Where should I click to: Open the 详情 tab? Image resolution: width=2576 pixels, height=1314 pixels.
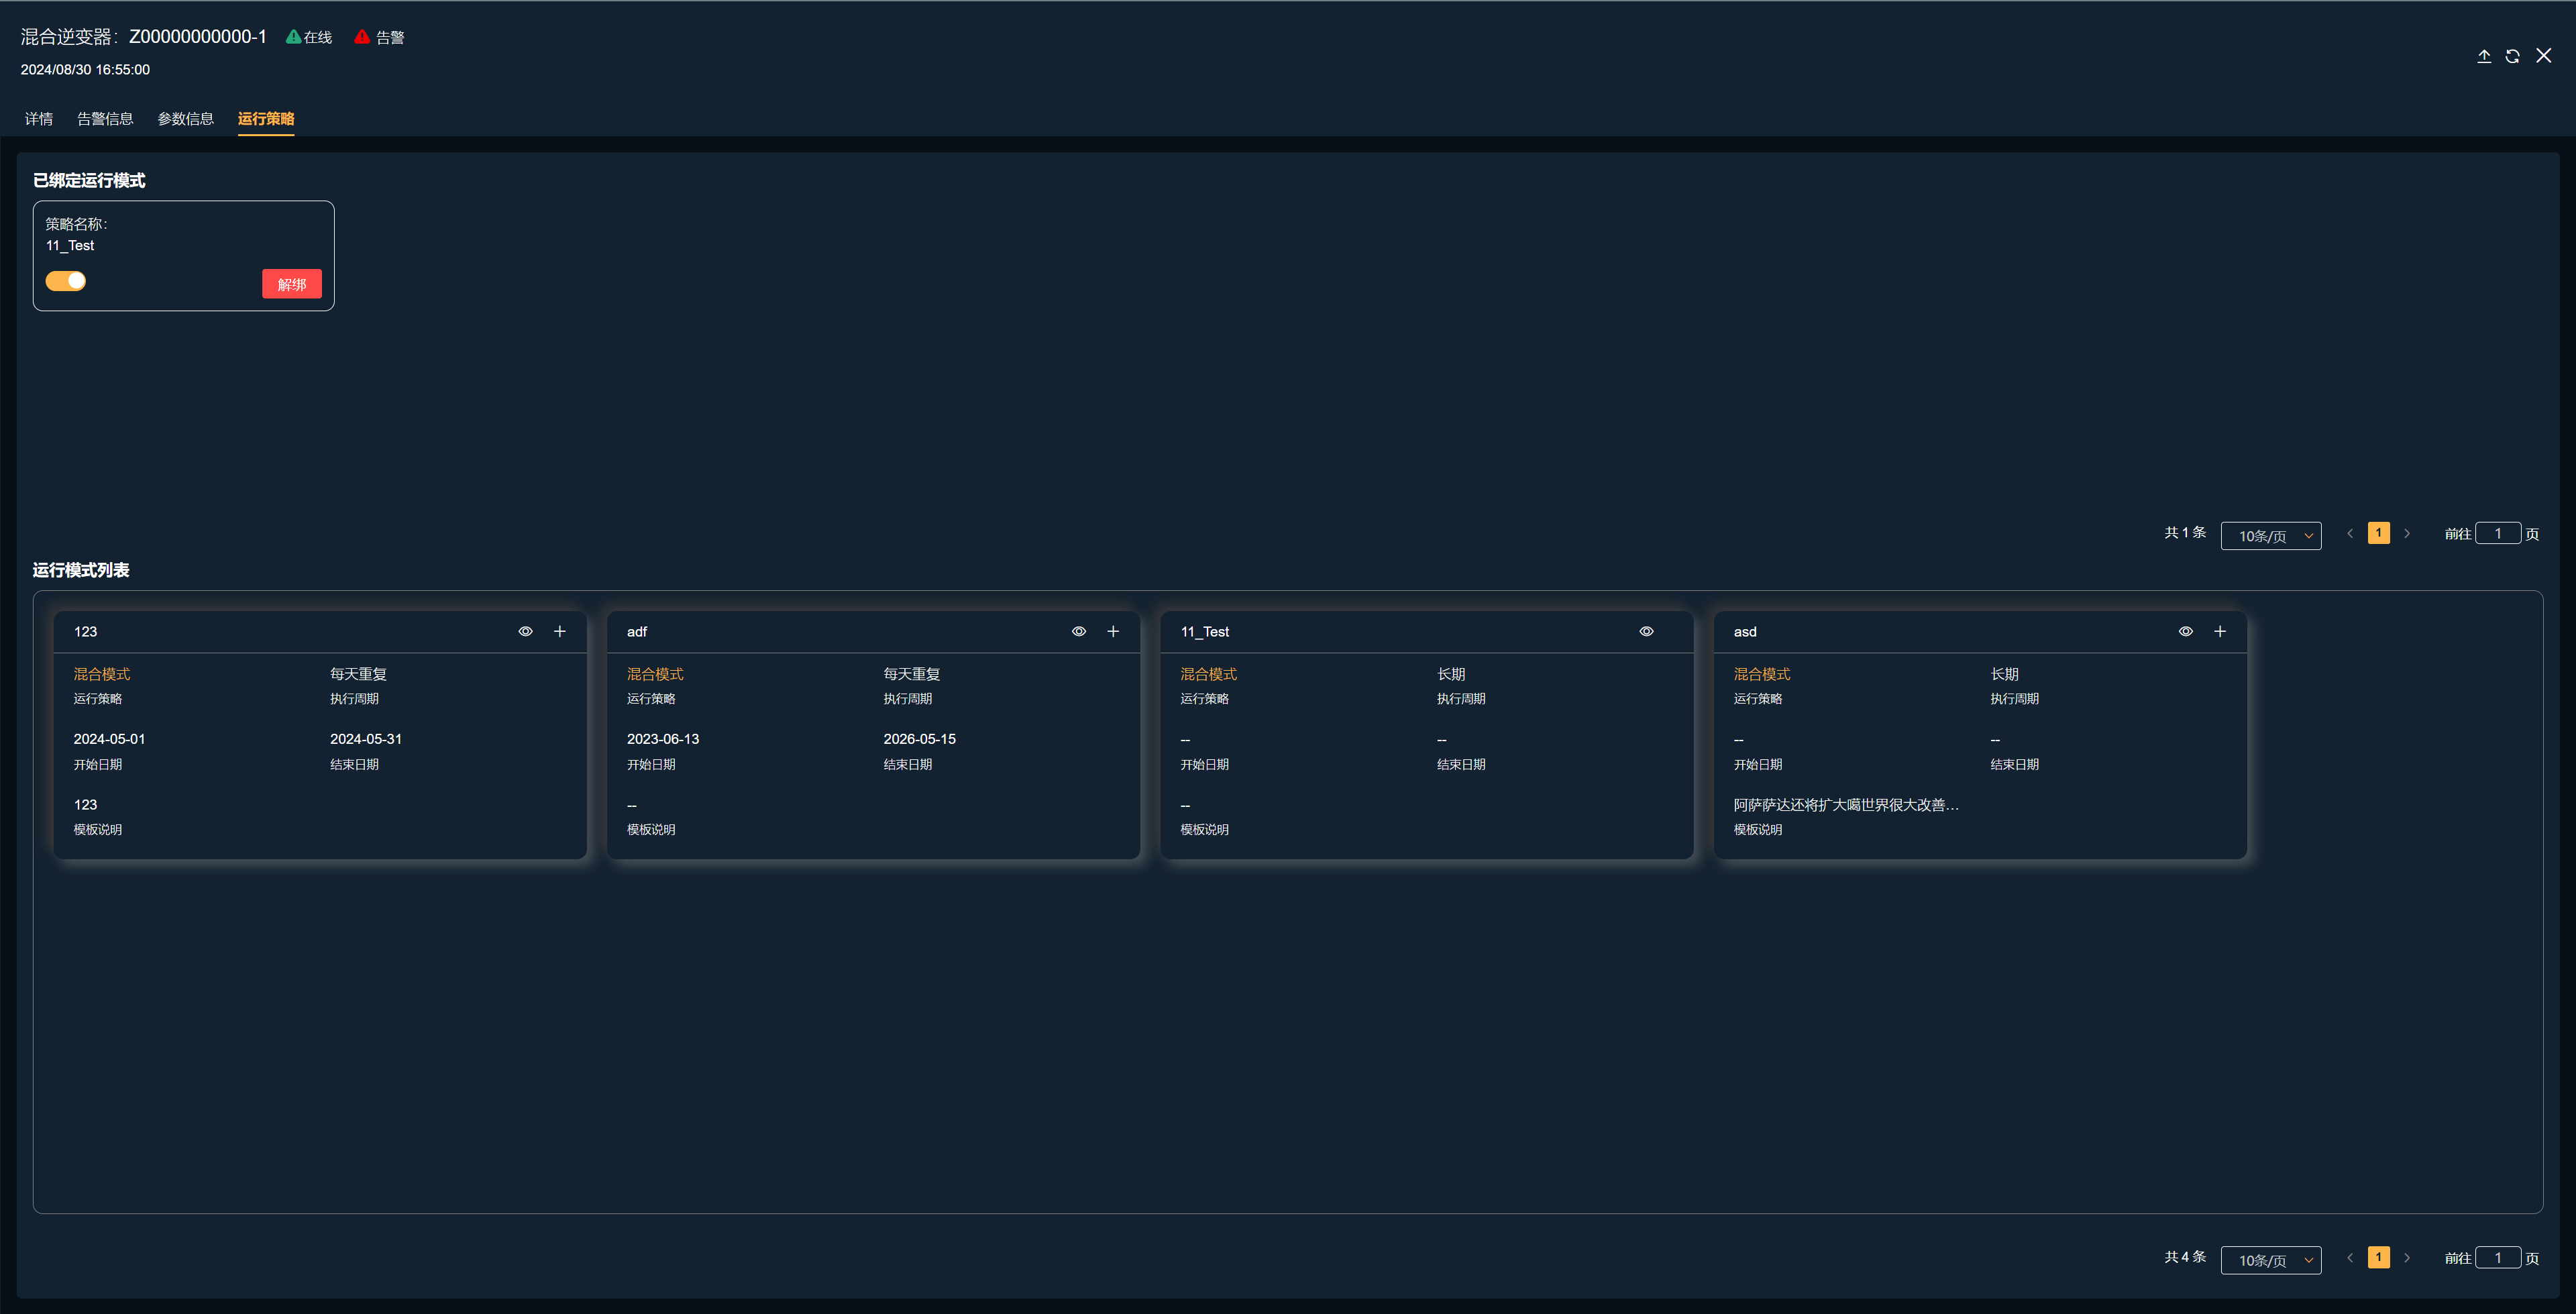(x=39, y=118)
